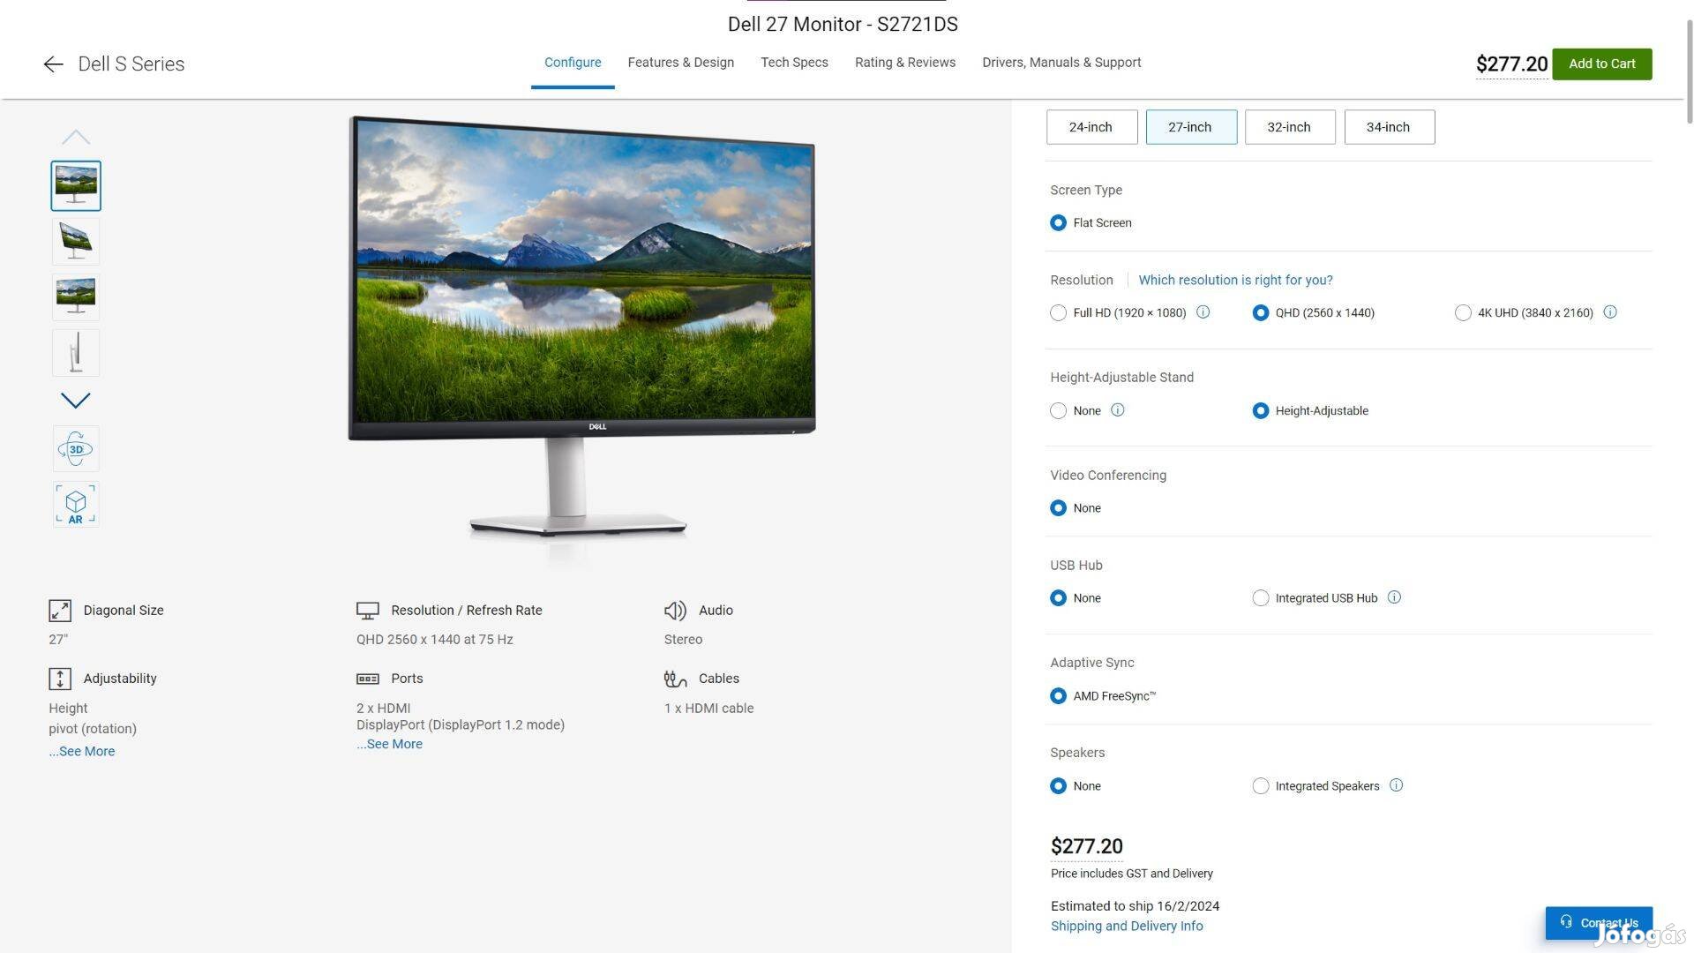Screen dimensions: 1694x953
Task: Select 32-inch screen size option
Action: [x=1289, y=125]
